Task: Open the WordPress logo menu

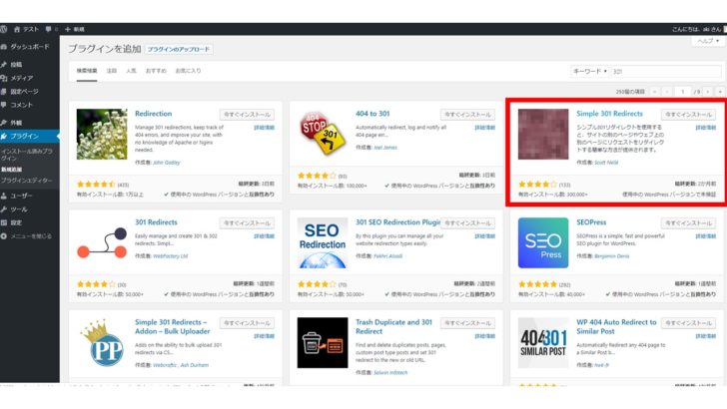Action: pos(4,29)
